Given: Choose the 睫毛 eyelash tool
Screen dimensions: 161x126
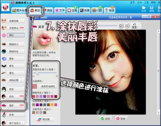Looking at the screenshot, I should pos(16,66).
